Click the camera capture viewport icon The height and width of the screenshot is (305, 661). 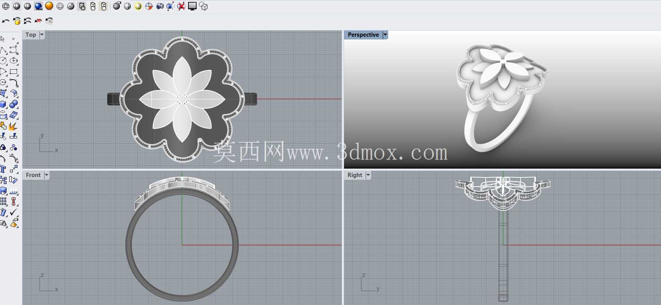pyautogui.click(x=160, y=6)
